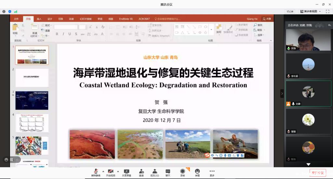This screenshot has width=333, height=179.
Task: Collapse the participant video side panel
Action: tap(282, 94)
